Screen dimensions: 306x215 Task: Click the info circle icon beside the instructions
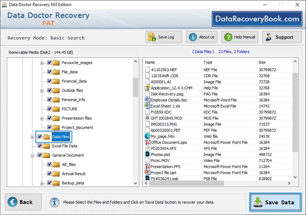point(54,202)
